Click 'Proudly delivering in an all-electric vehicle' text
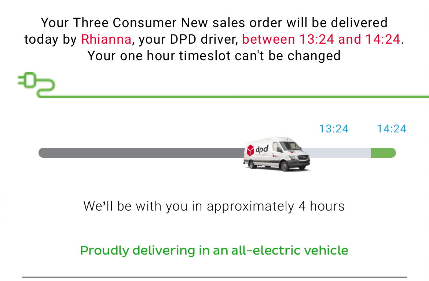The image size is (429, 281). click(214, 250)
